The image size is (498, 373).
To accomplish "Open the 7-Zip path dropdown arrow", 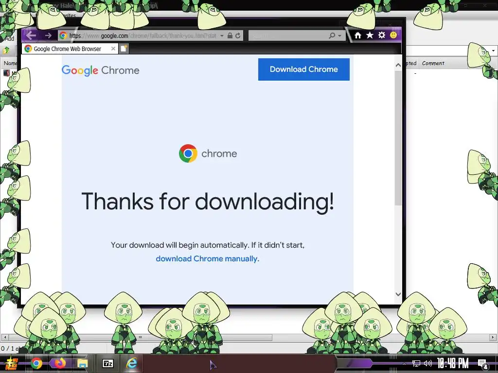I will pyautogui.click(x=493, y=51).
